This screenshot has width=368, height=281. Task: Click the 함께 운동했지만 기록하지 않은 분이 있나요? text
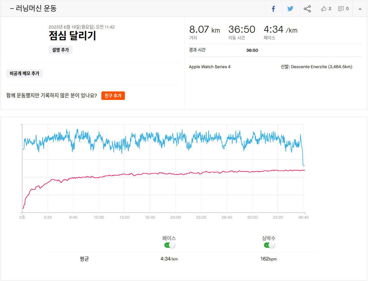tap(52, 96)
